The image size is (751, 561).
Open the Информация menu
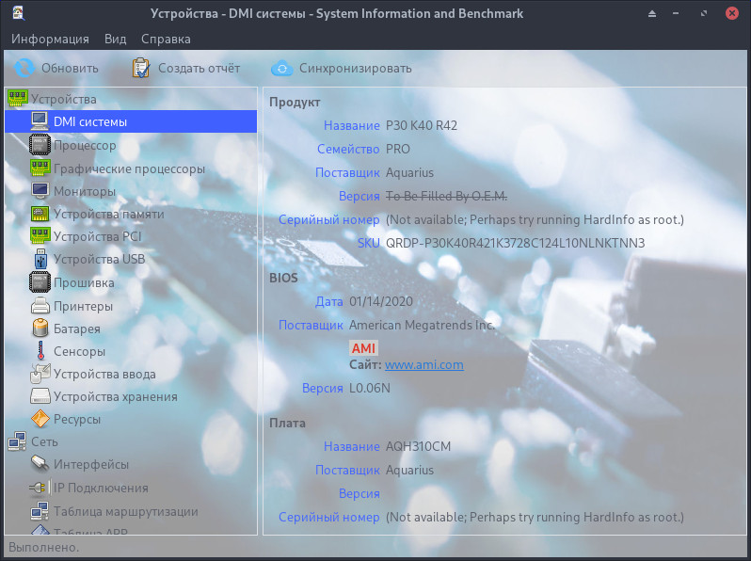50,39
